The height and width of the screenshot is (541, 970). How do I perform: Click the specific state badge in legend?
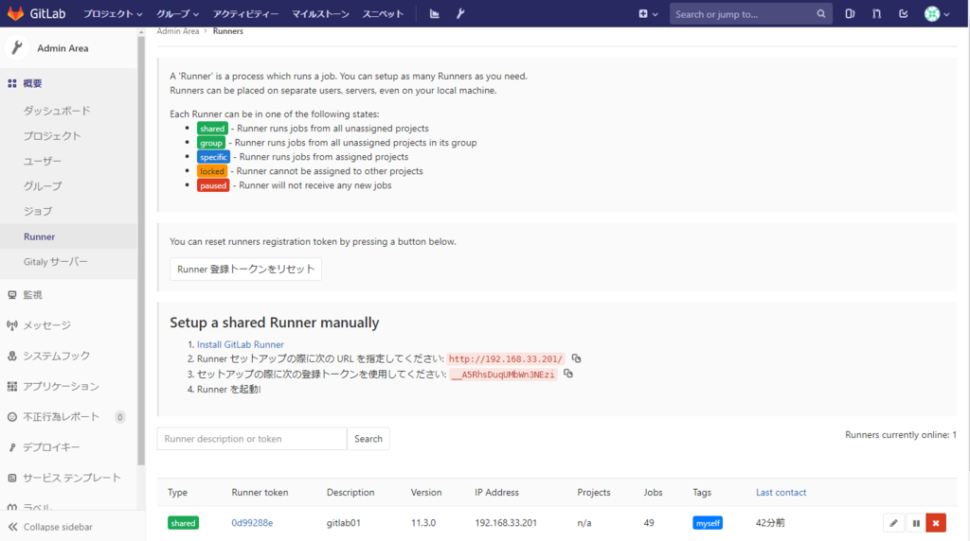coord(213,157)
